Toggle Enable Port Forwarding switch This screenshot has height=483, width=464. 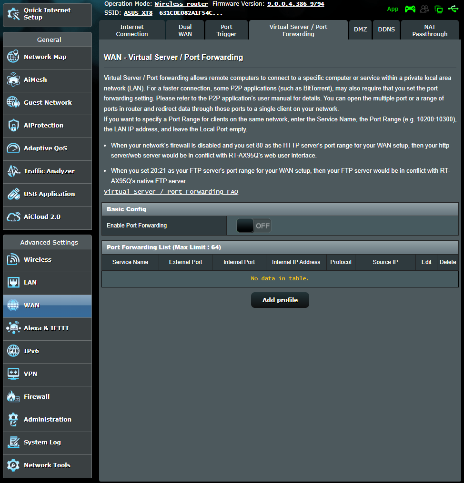[254, 226]
